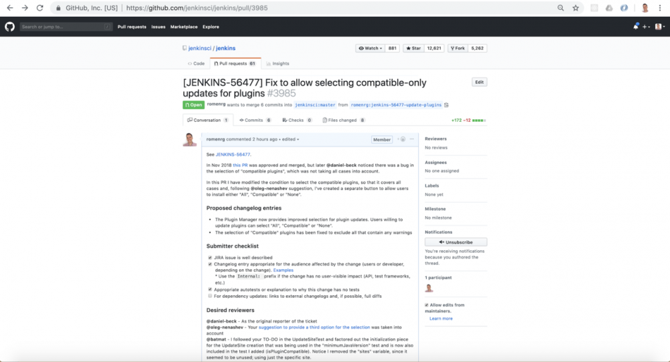Open the notifications bell icon
The height and width of the screenshot is (362, 670).
click(636, 27)
